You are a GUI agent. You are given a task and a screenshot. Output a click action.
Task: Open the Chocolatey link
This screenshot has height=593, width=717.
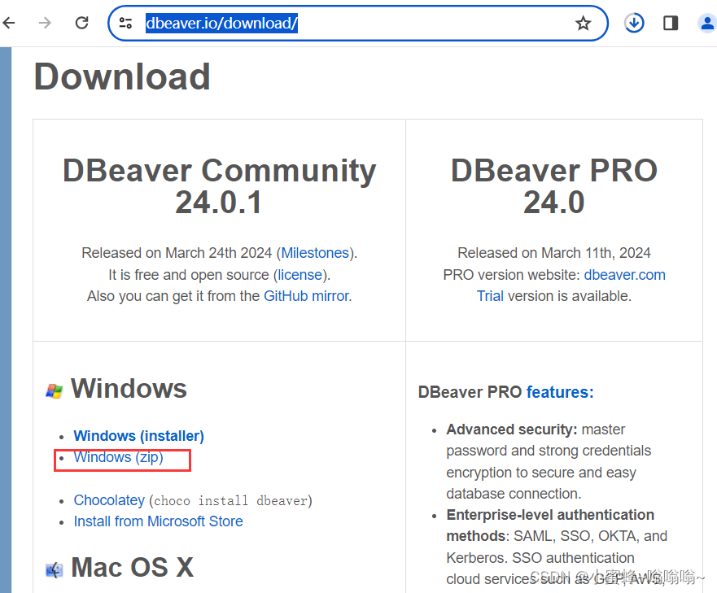109,499
